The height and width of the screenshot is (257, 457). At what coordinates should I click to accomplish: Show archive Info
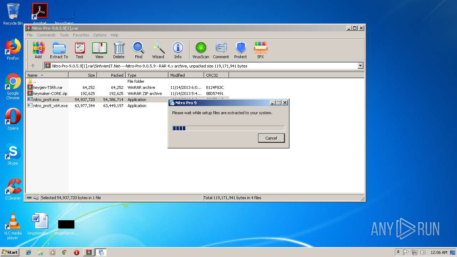[178, 50]
